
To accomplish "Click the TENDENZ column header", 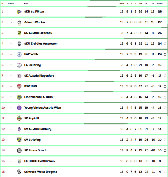I will [11, 3].
